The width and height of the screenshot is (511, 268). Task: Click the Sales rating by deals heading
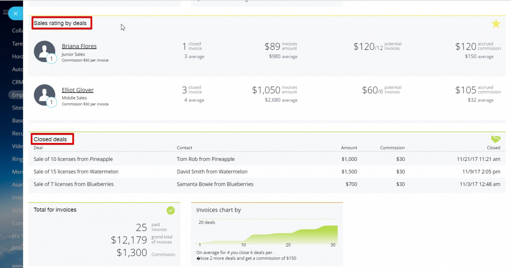tap(60, 23)
